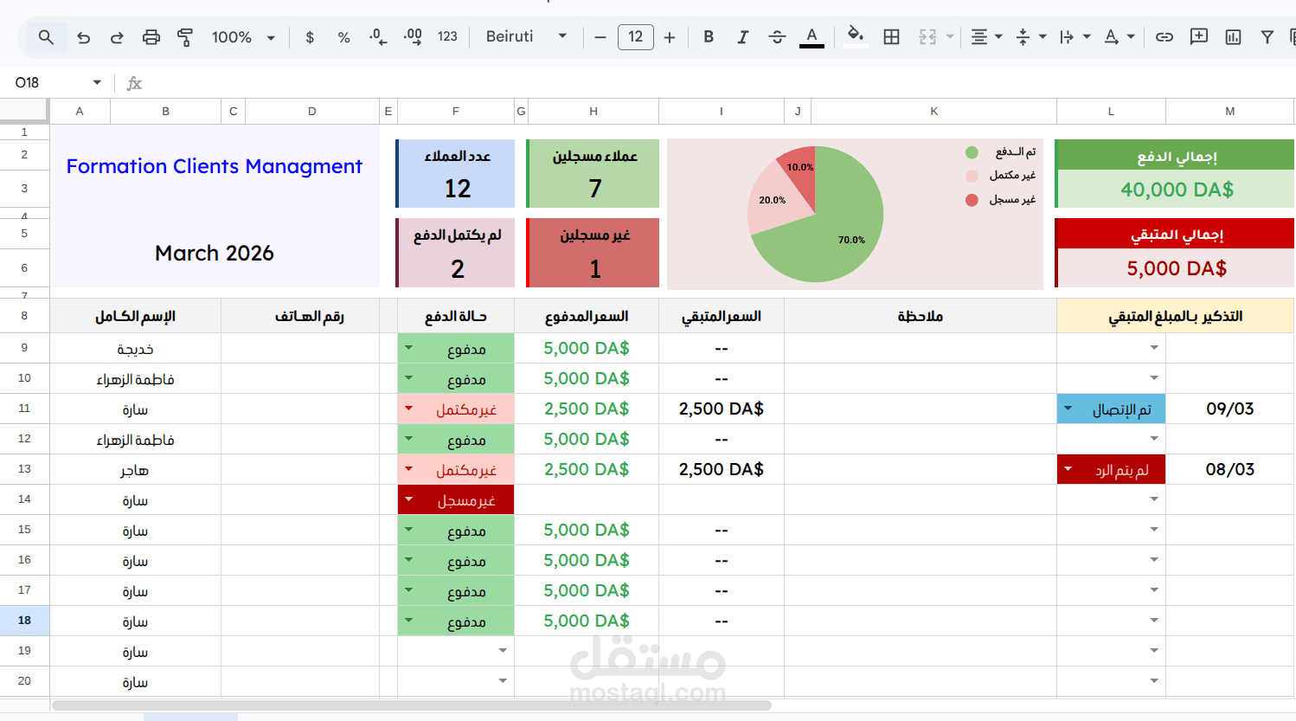The image size is (1296, 721).
Task: Open text wrapping options
Action: tap(1074, 37)
